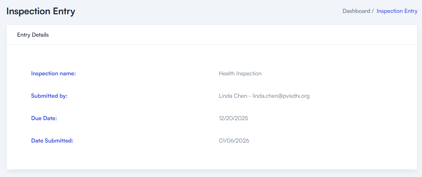This screenshot has height=177, width=422.
Task: Click the large Inspection Entry page heading
Action: point(41,11)
